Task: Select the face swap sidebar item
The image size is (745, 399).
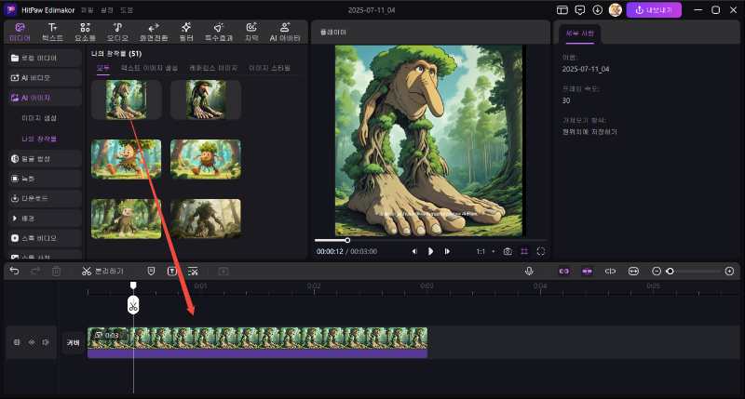Action: [x=45, y=159]
